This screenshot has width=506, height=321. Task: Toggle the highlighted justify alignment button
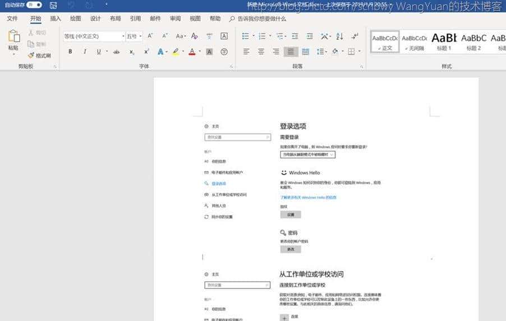(x=291, y=51)
